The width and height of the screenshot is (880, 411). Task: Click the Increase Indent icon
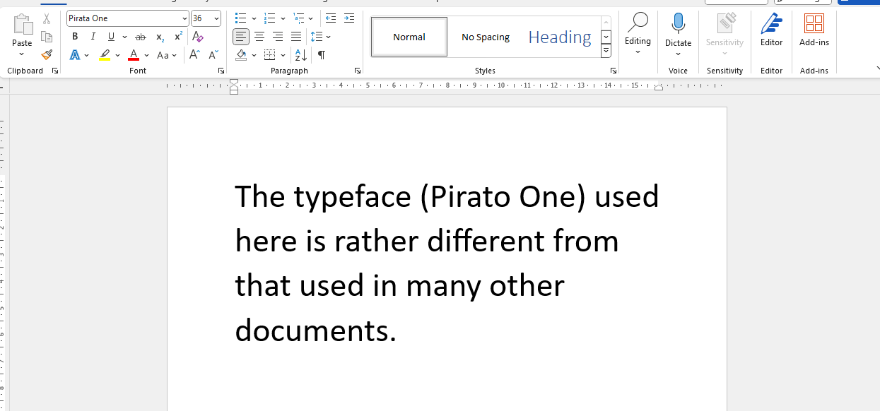coord(348,18)
